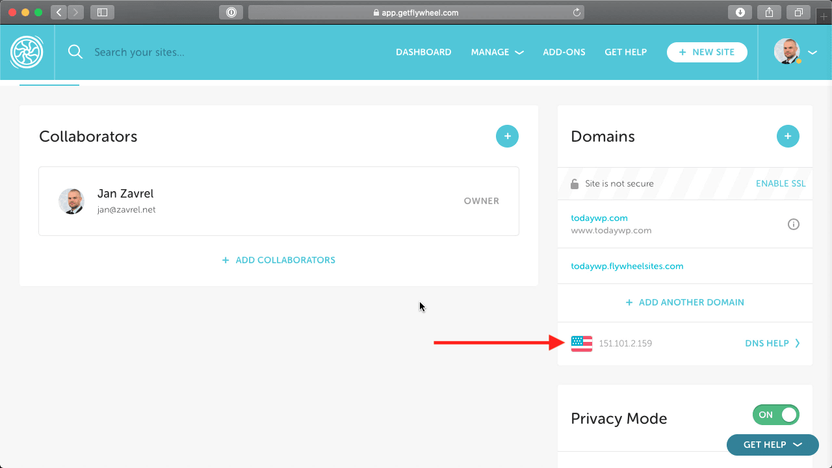Add a domain with plus icon

[788, 136]
